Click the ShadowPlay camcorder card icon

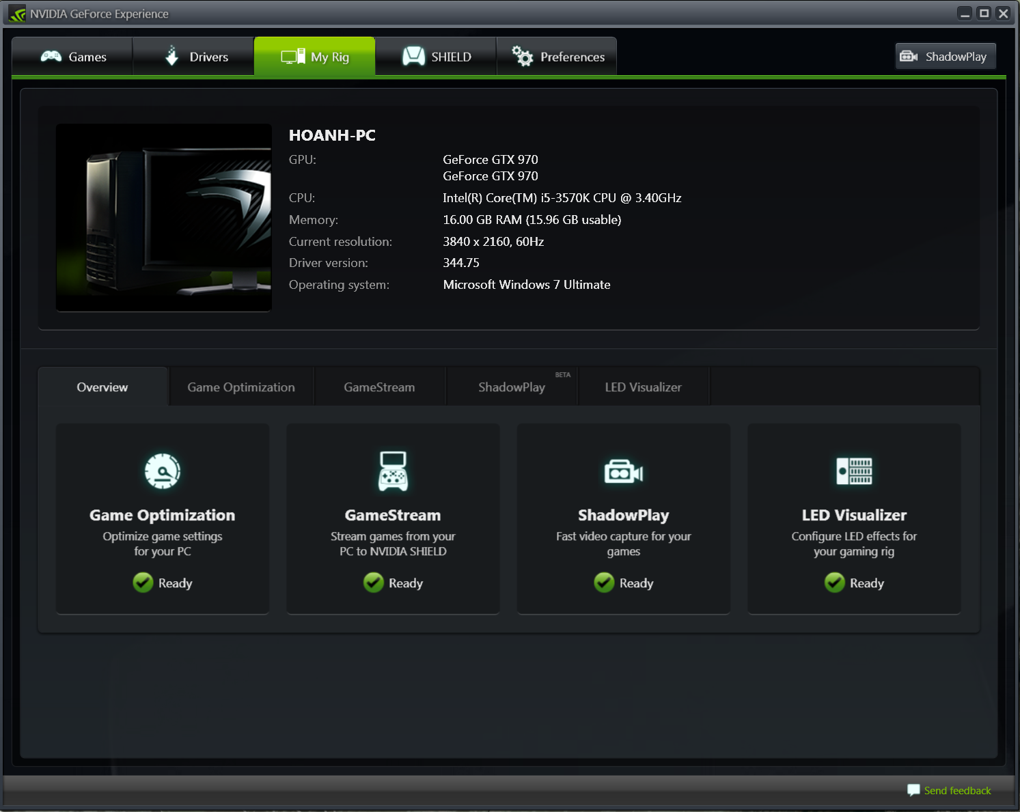coord(624,472)
